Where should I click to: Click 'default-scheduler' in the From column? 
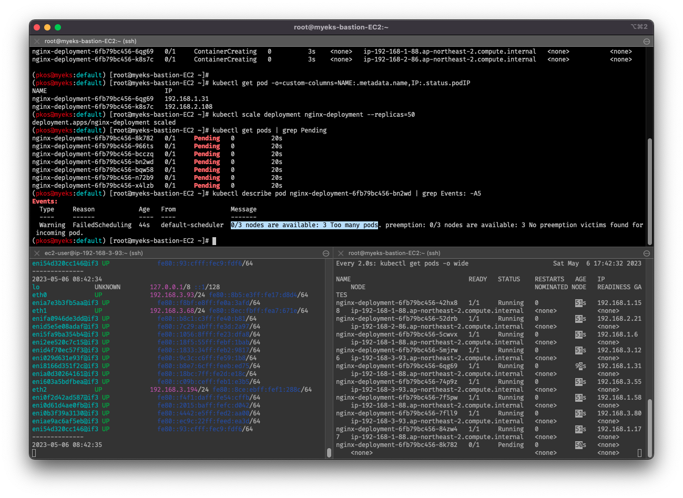(x=192, y=225)
